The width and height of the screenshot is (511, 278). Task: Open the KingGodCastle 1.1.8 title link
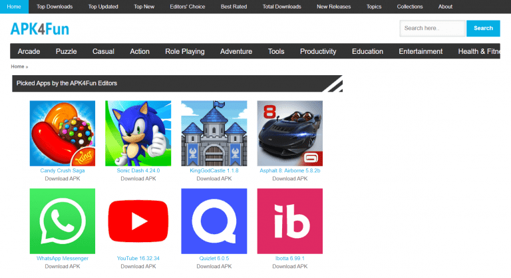(x=214, y=170)
